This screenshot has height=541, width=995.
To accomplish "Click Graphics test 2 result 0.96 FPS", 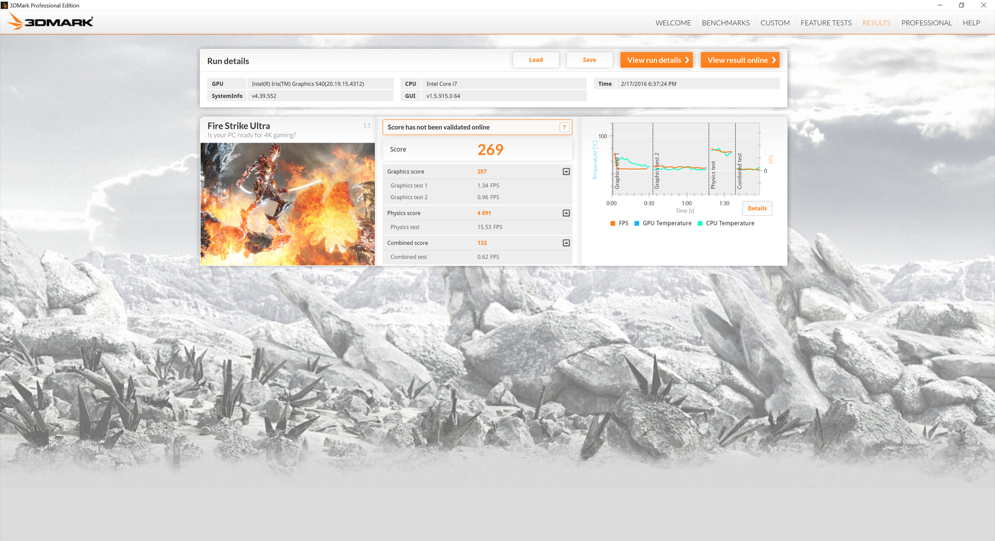I will coord(488,197).
